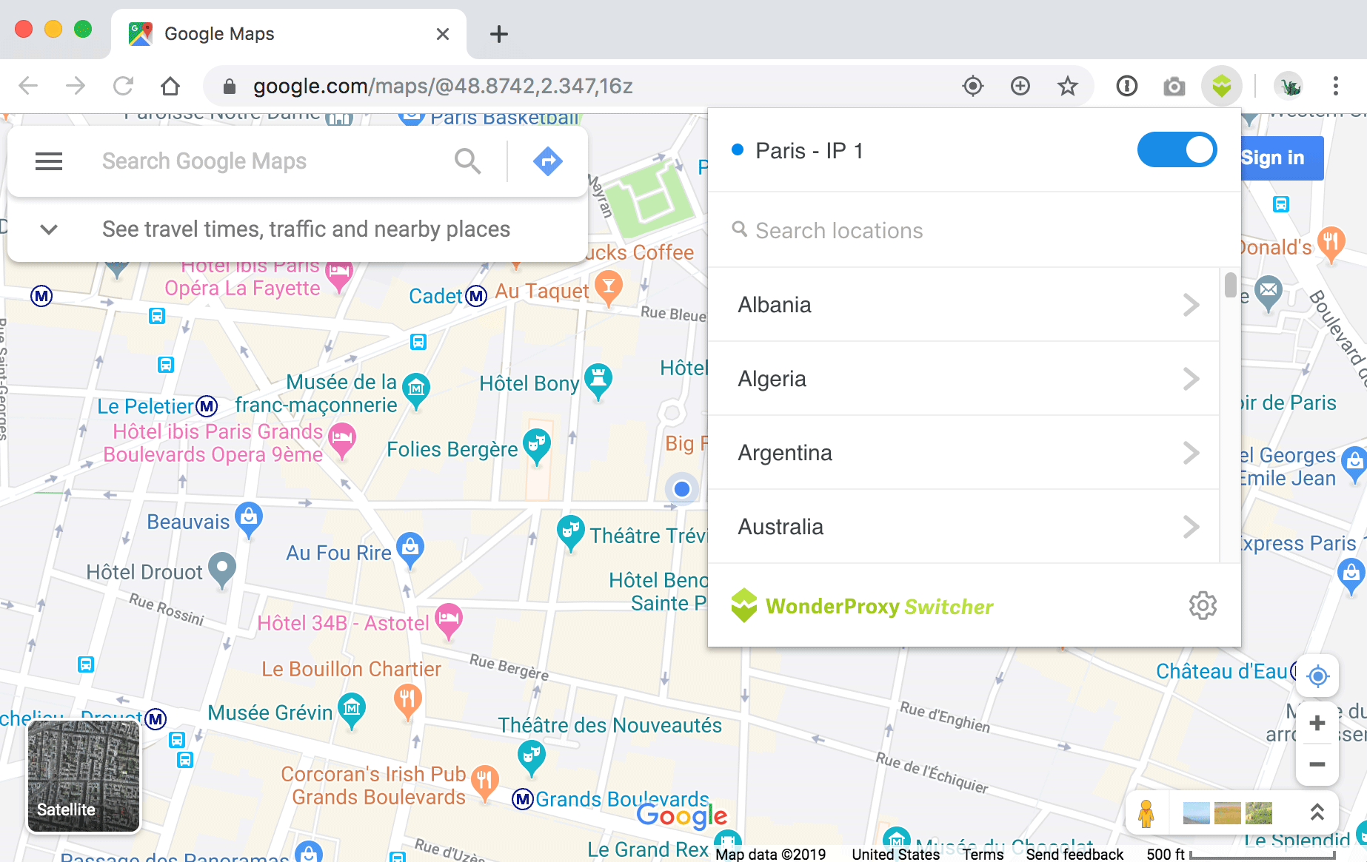This screenshot has height=862, width=1367.
Task: Zoom out with the minus button
Action: [1317, 764]
